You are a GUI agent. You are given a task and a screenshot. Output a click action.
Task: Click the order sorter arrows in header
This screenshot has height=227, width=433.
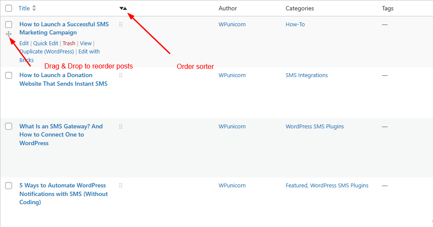[123, 8]
